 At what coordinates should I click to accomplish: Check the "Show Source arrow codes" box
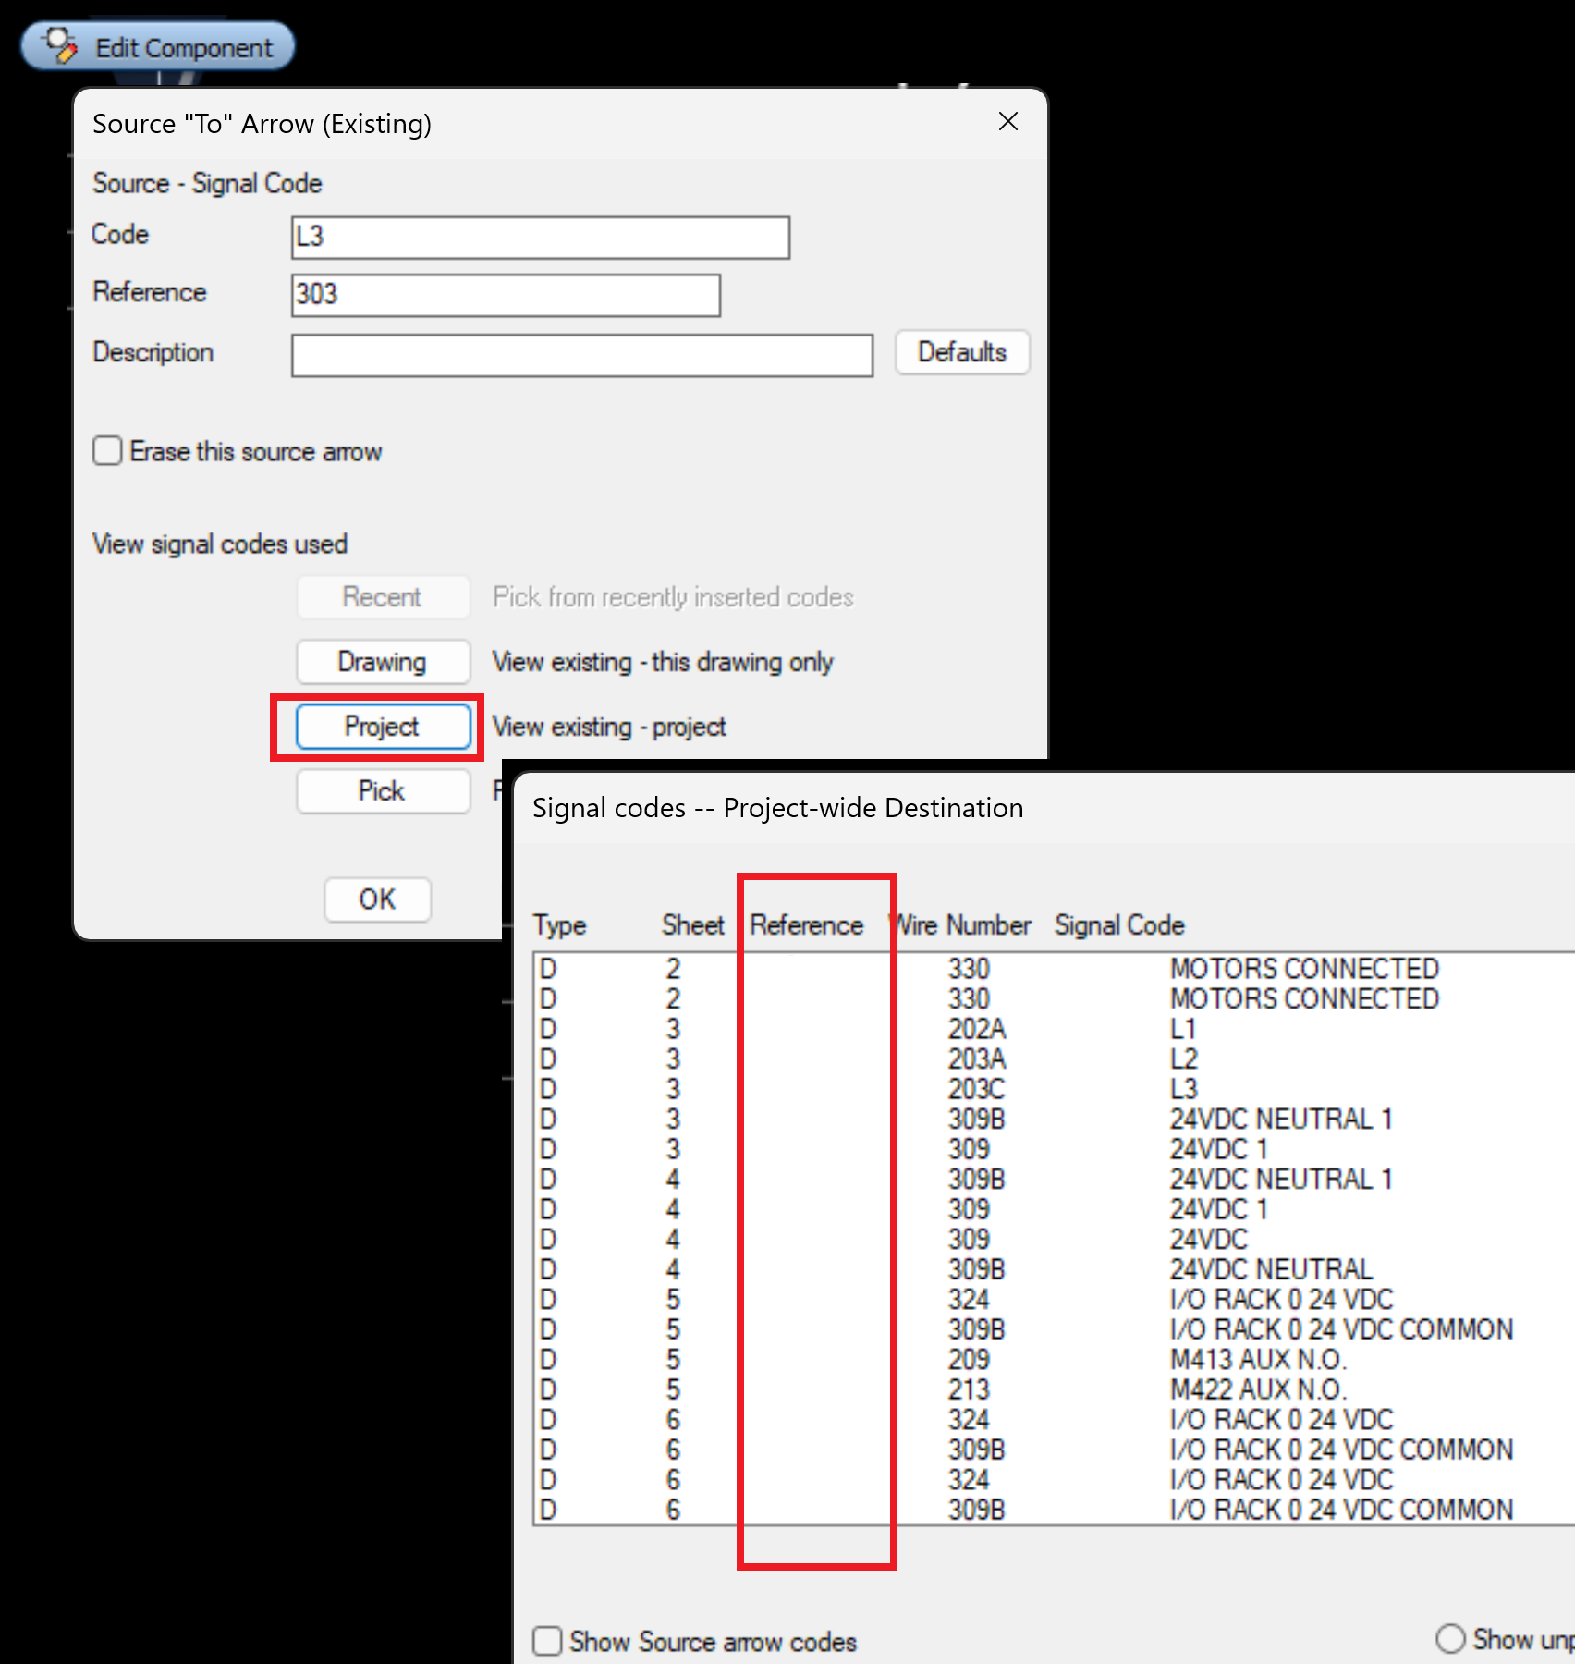click(x=546, y=1640)
